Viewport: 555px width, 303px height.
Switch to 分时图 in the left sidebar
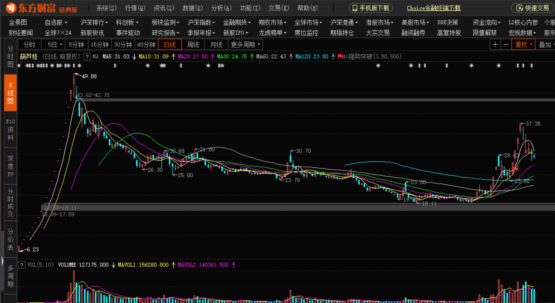click(10, 57)
